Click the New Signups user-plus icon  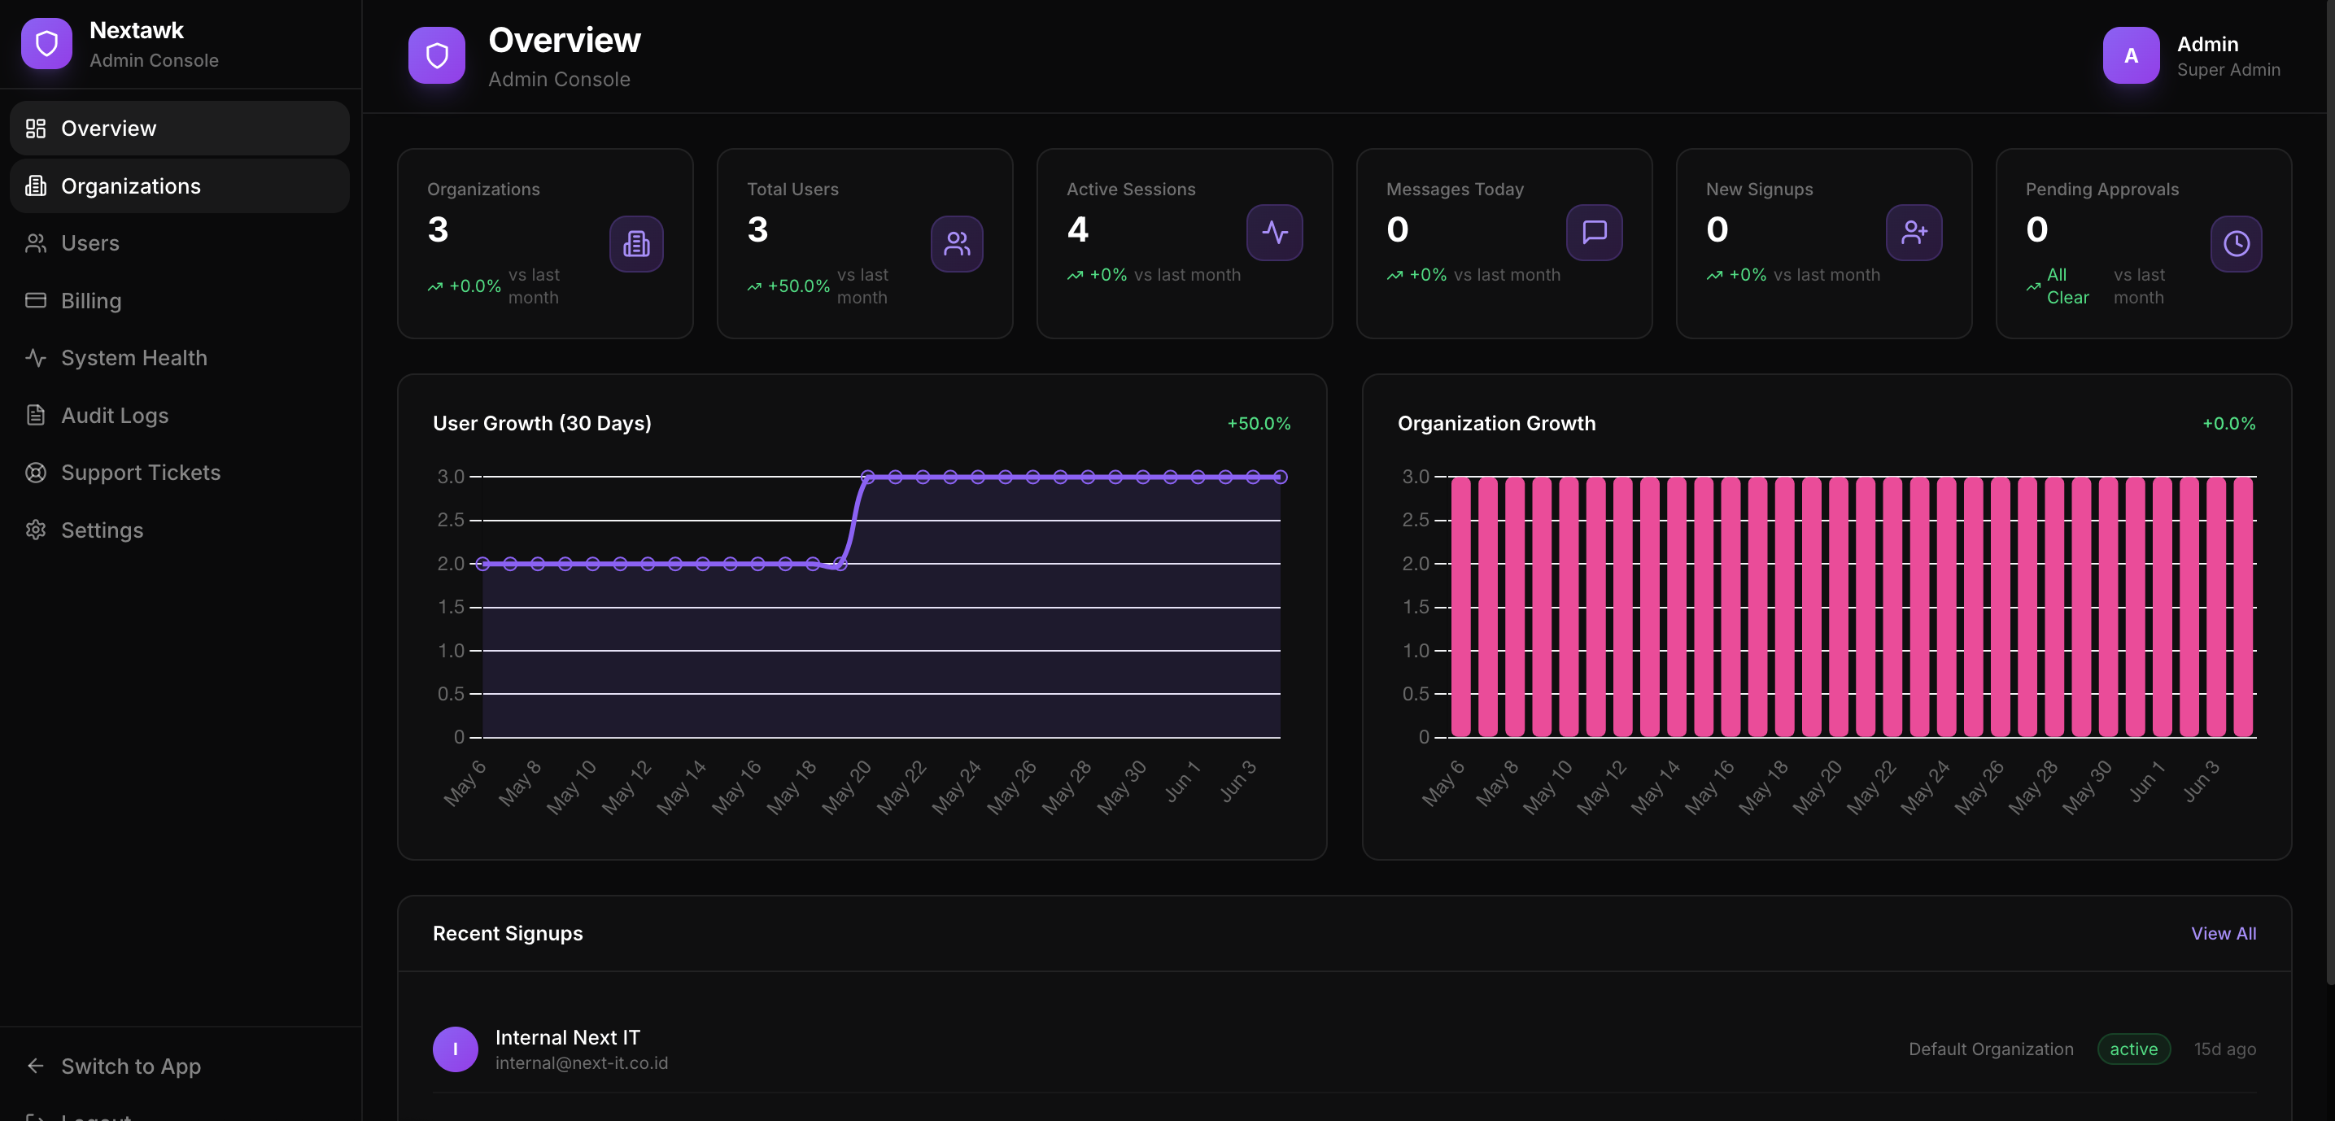click(1914, 232)
